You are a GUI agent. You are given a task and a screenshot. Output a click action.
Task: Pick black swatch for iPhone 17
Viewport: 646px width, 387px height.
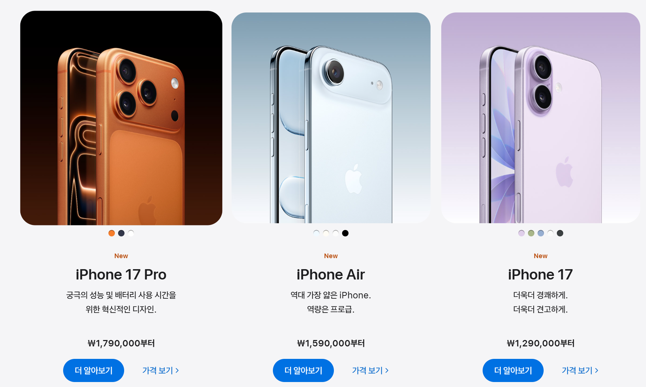[560, 233]
